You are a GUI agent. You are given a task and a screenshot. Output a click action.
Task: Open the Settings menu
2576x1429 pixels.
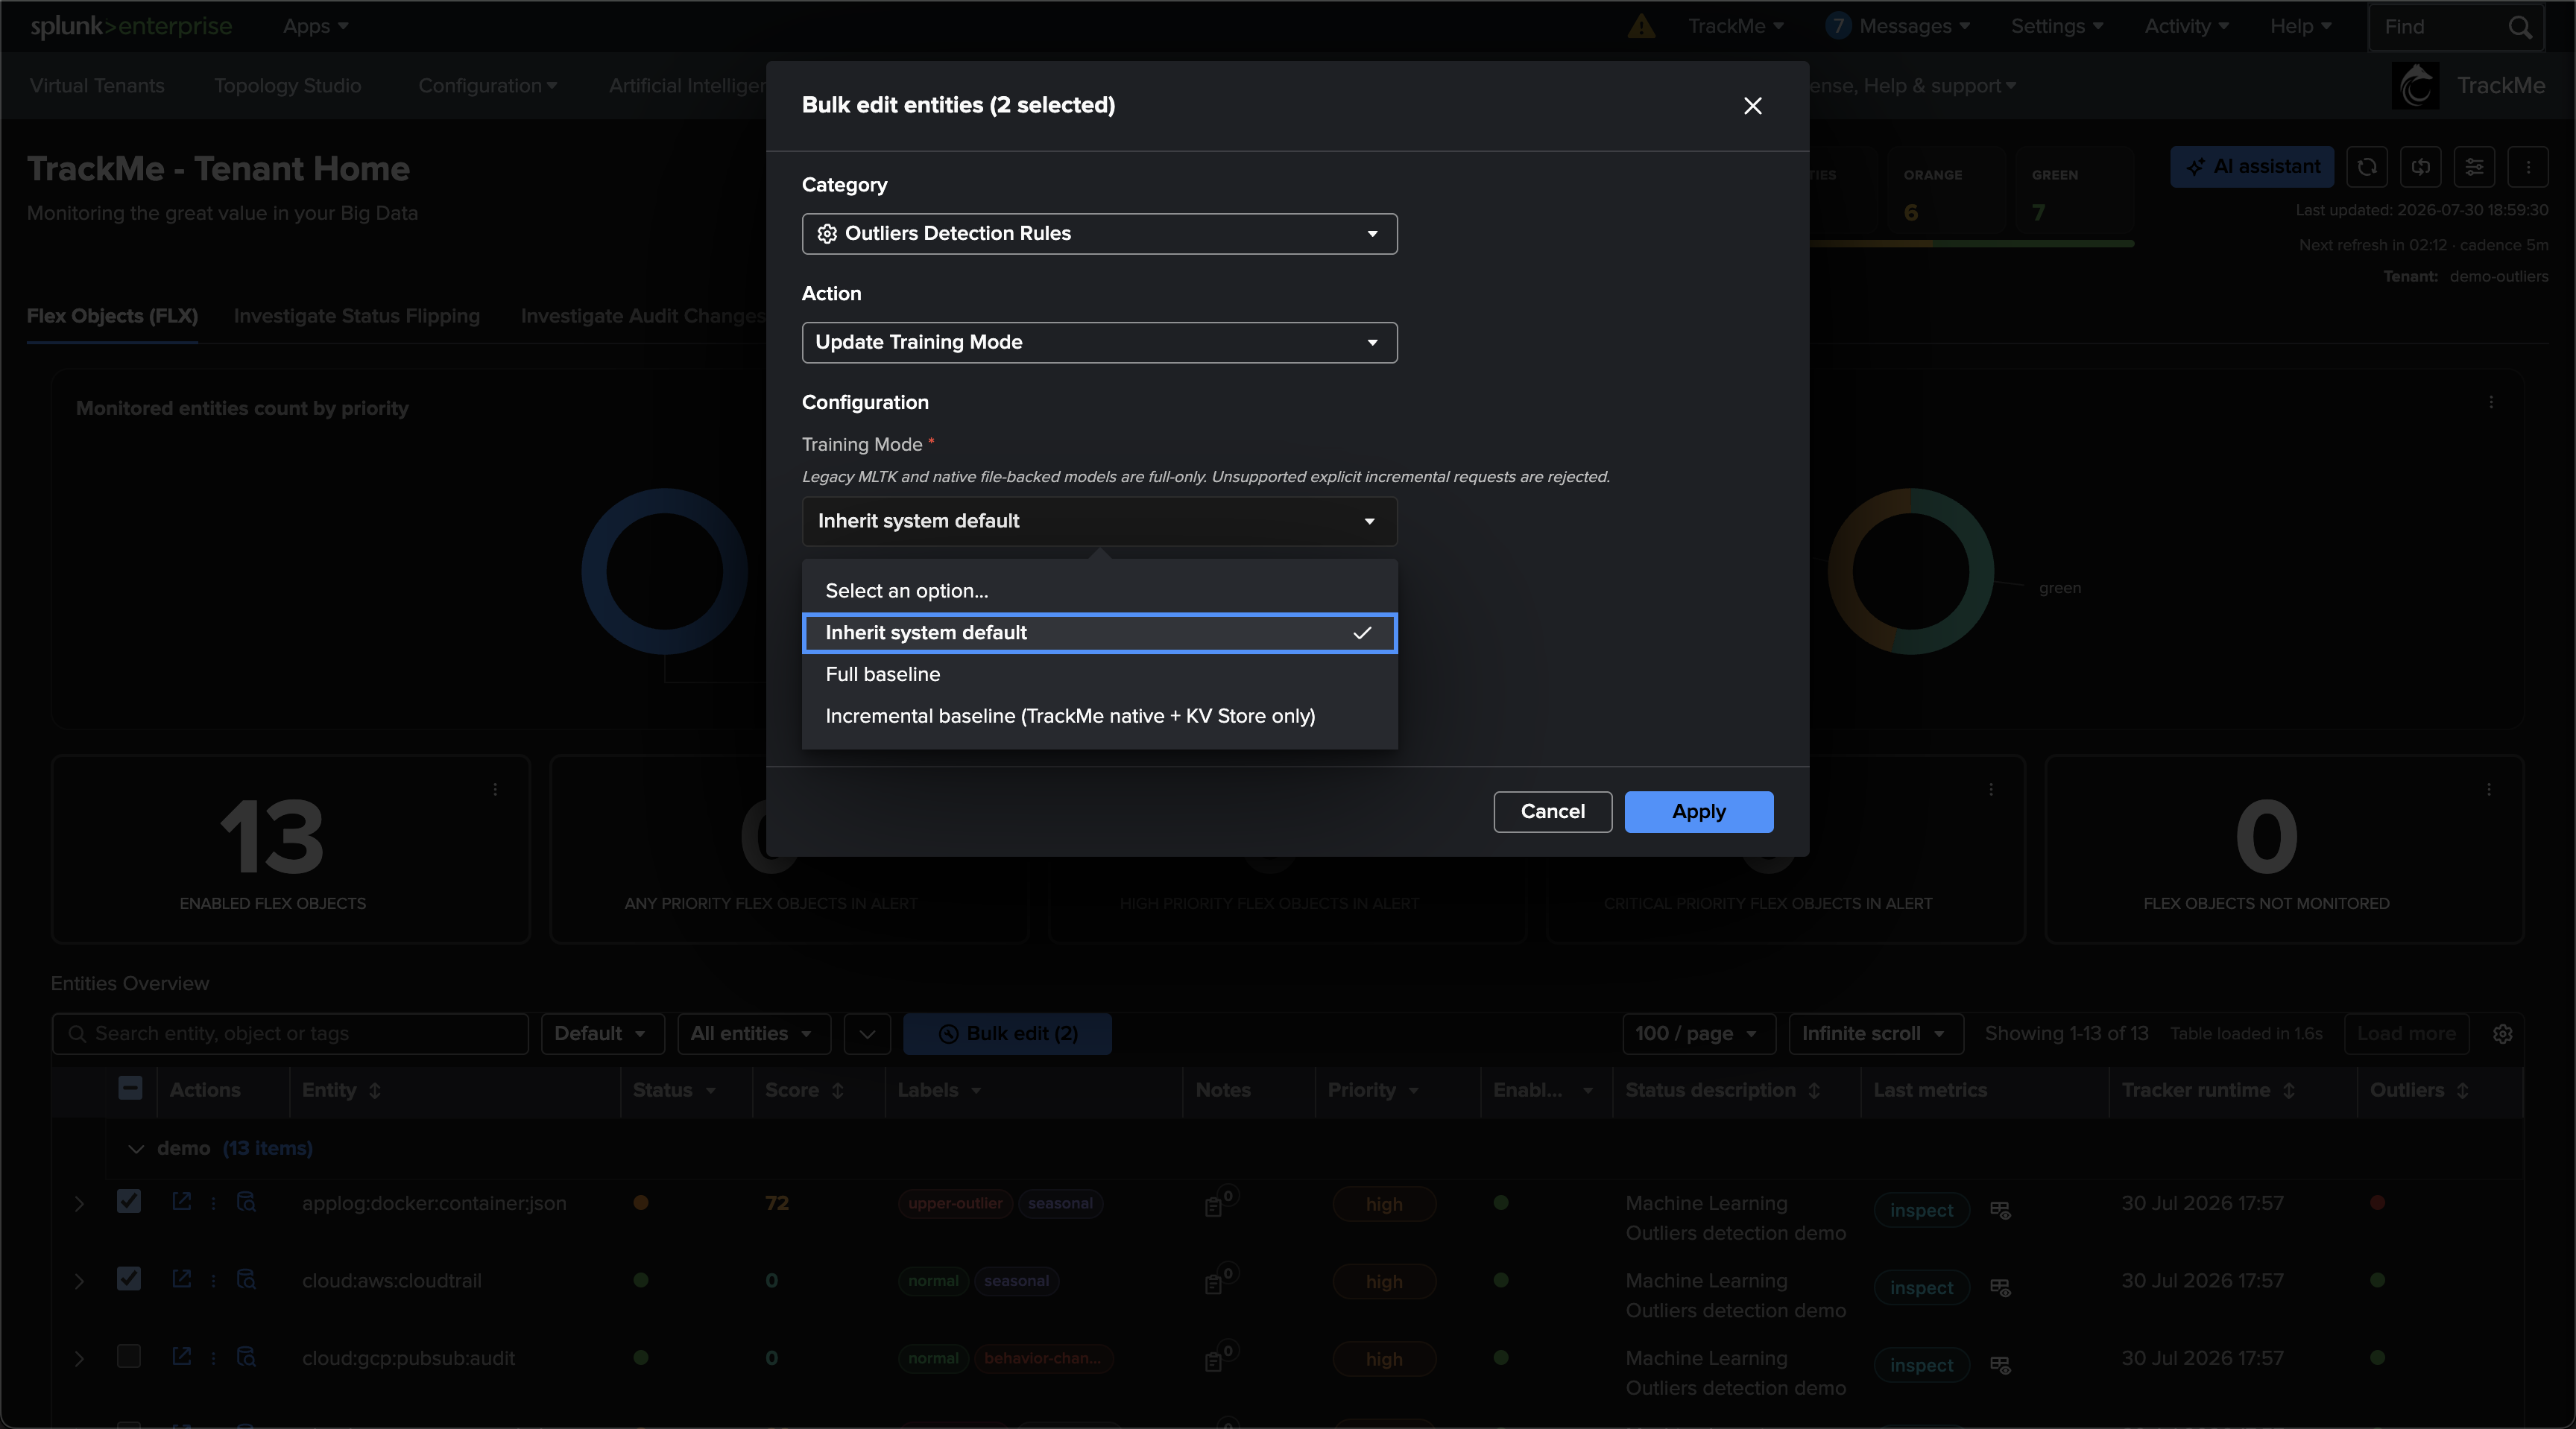pyautogui.click(x=2057, y=27)
